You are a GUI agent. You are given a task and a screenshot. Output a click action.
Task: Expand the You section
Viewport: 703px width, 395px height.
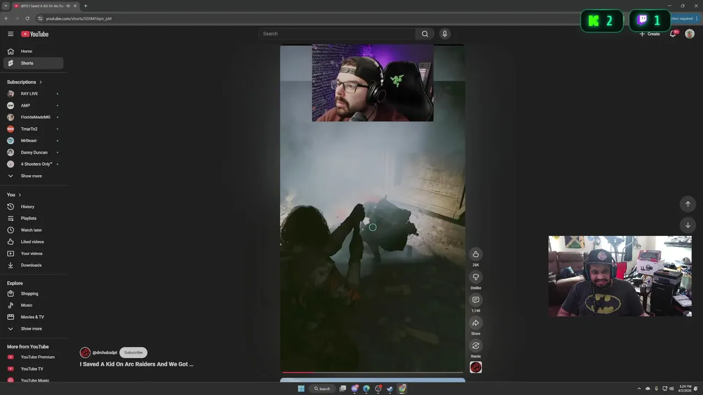pyautogui.click(x=14, y=195)
